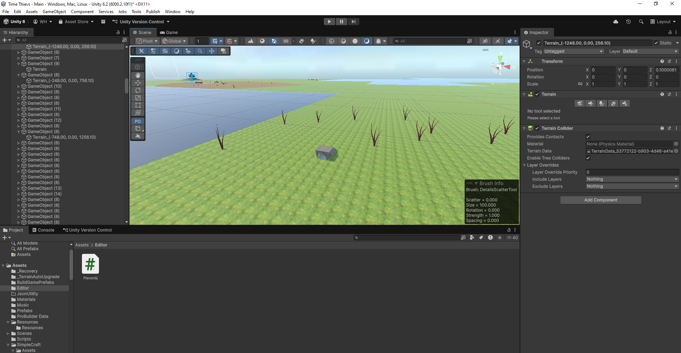Toggle the Scale constrained proportions link
This screenshot has height=353, width=681.
pos(580,84)
